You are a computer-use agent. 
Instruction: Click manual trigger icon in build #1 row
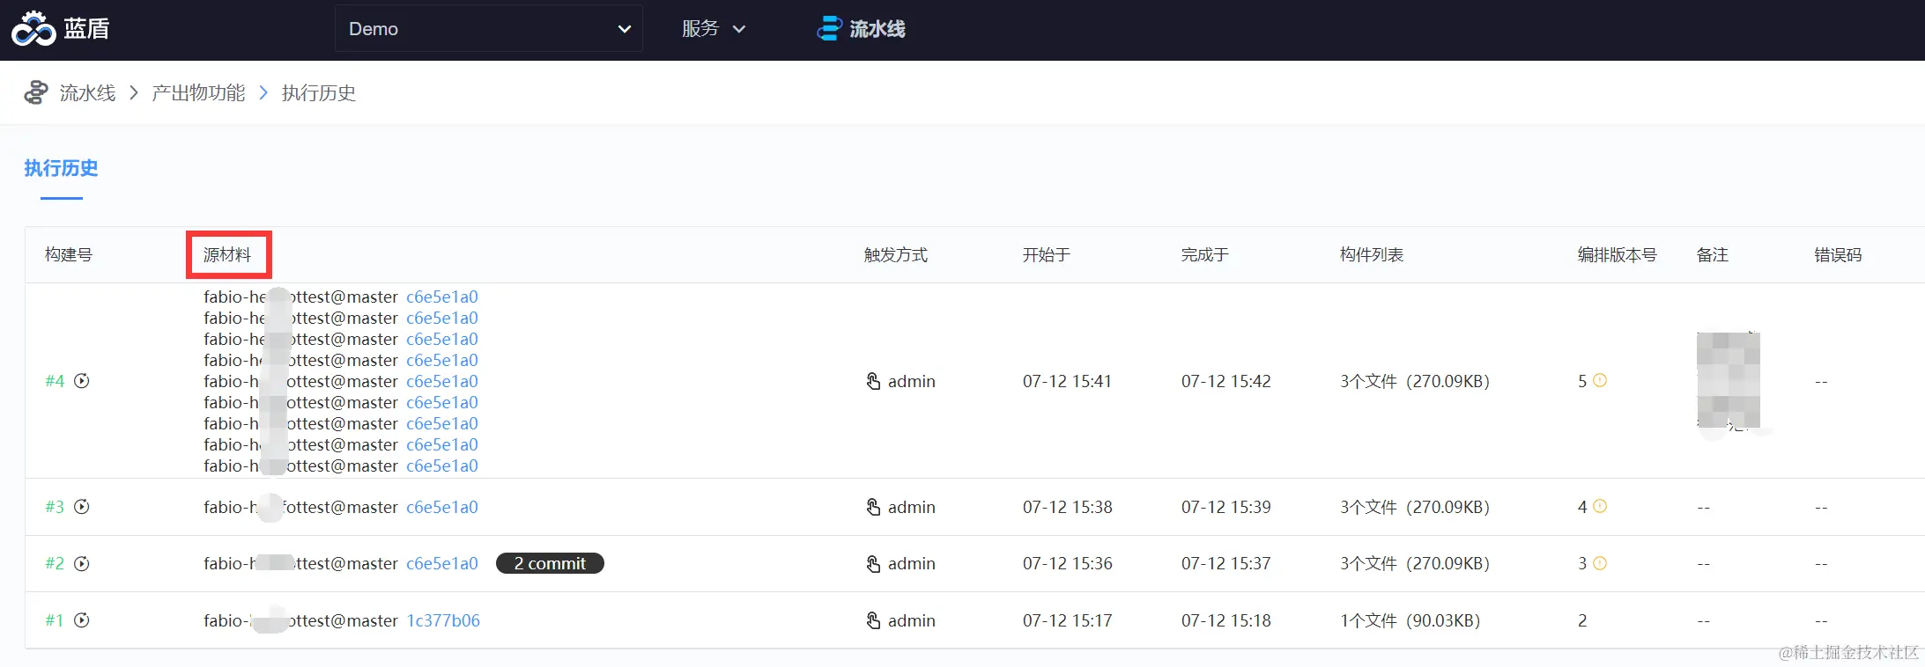(873, 620)
